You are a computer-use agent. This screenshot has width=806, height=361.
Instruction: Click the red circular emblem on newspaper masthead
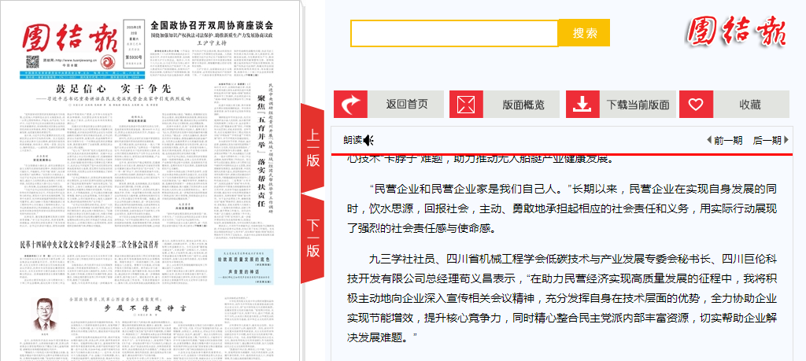coord(109,63)
